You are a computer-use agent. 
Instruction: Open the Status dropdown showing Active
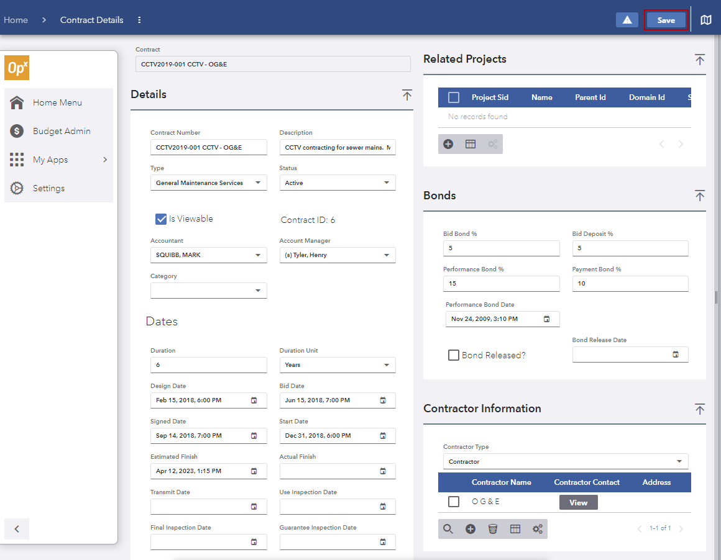tap(337, 183)
